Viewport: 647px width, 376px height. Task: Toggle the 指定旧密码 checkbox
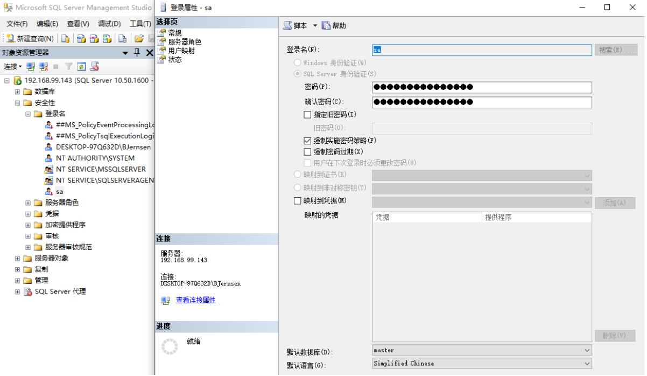point(307,115)
